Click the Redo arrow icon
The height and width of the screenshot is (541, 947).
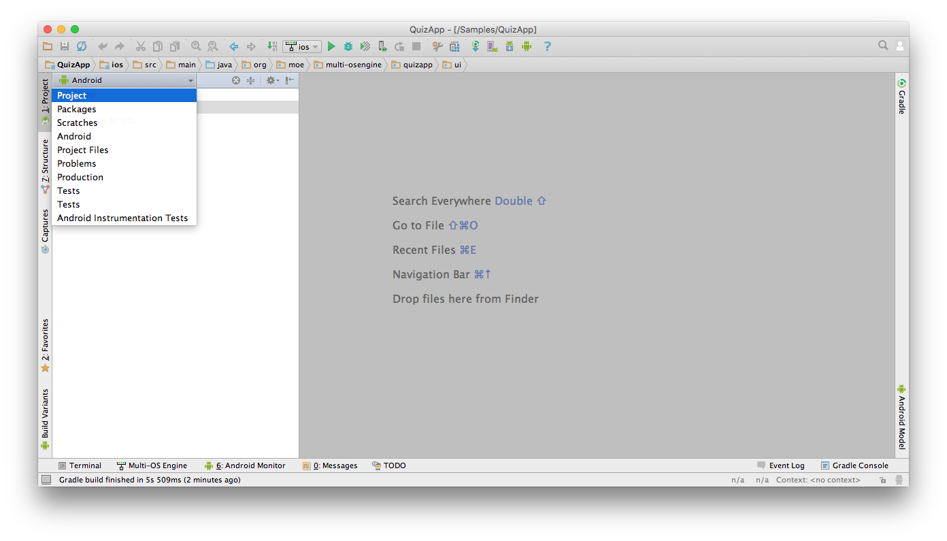coord(120,46)
